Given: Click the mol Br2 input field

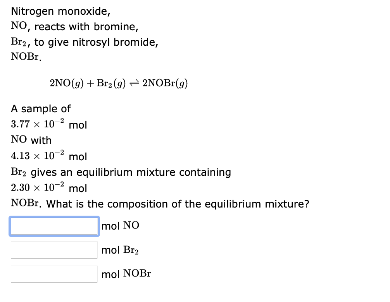Looking at the screenshot, I should point(54,250).
